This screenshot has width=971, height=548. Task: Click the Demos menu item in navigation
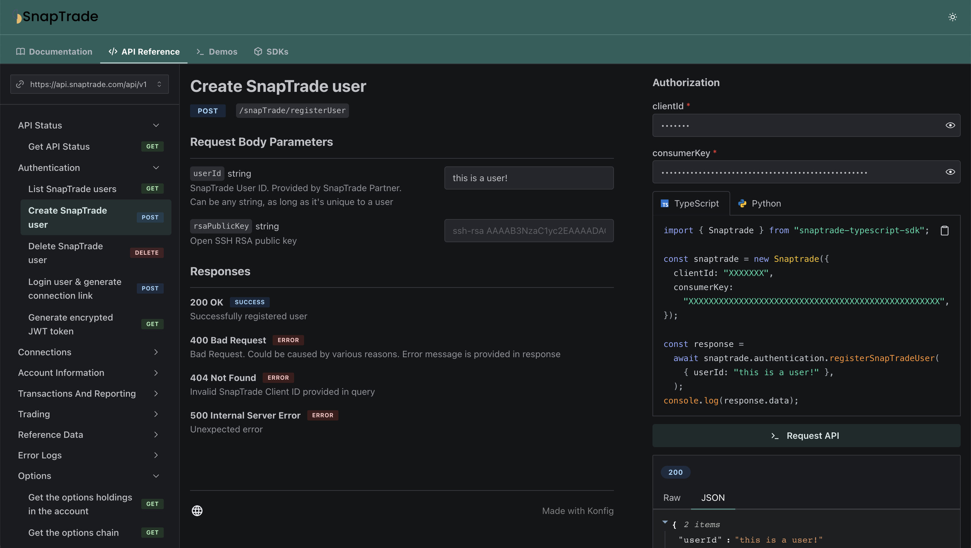[x=223, y=51]
